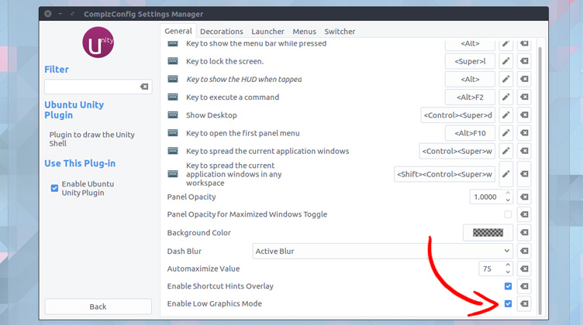
Task: Reset the Dash Blur setting to default
Action: pos(524,251)
